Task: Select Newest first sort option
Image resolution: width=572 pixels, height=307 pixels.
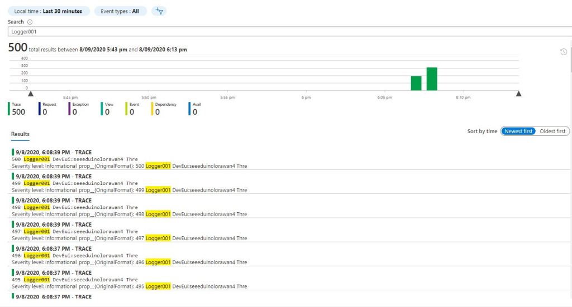Action: 518,131
